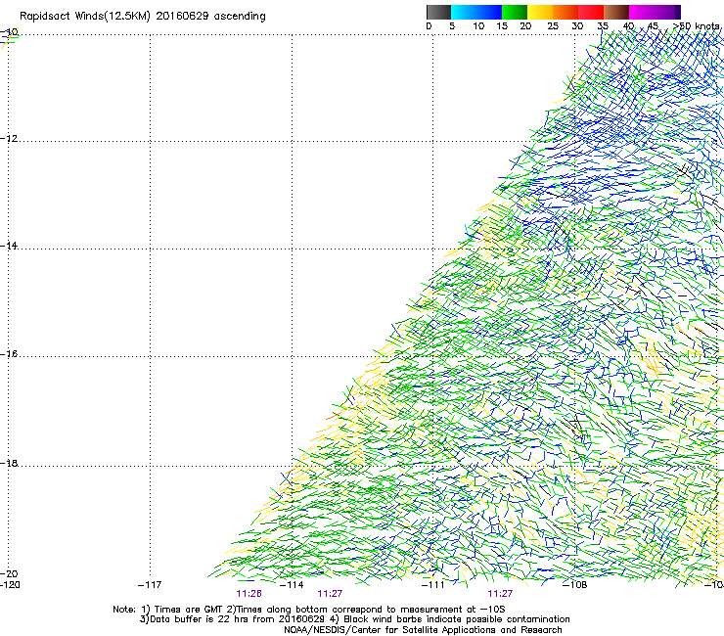Click the cyan 5-10 knots color swatch

(x=464, y=12)
